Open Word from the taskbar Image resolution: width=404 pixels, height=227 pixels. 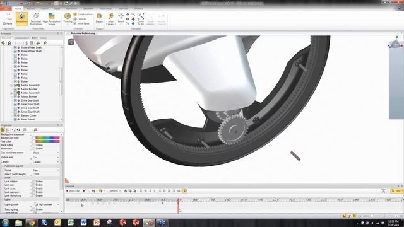(x=83, y=223)
